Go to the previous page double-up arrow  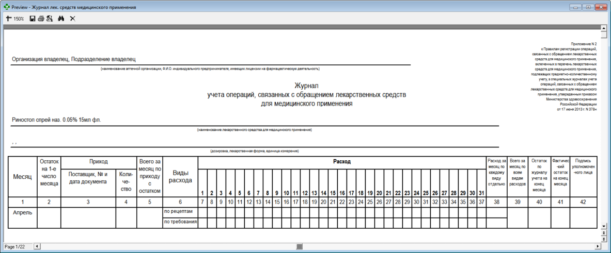click(604, 232)
